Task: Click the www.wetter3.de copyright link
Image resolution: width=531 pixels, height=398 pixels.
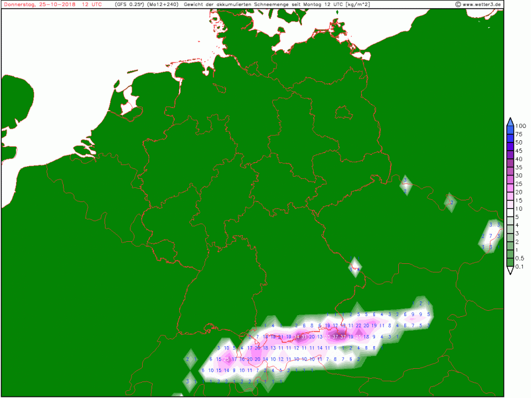Action: [479, 4]
